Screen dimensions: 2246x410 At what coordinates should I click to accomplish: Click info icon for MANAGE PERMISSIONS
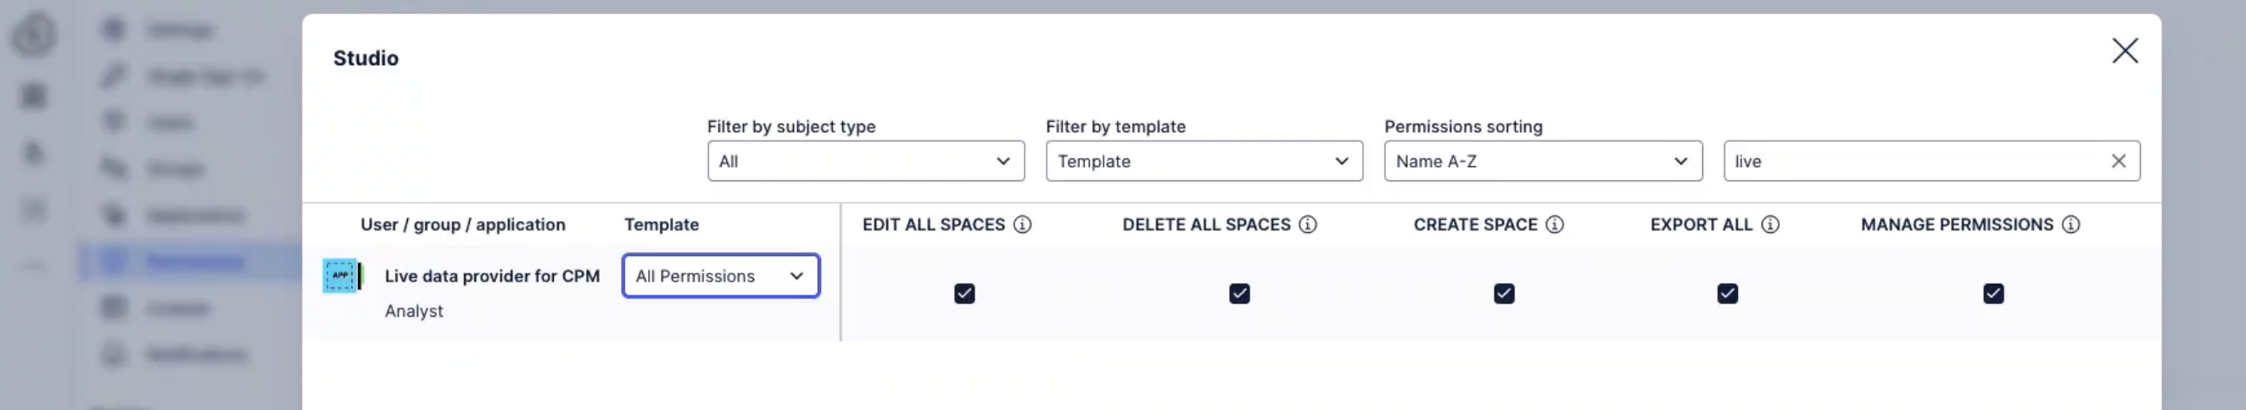coord(2070,224)
